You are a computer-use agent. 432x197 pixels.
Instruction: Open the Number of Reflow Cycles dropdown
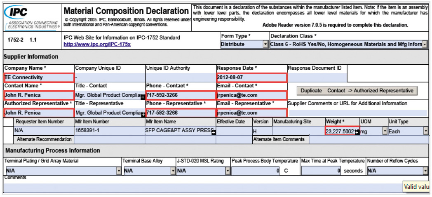[x=426, y=171]
